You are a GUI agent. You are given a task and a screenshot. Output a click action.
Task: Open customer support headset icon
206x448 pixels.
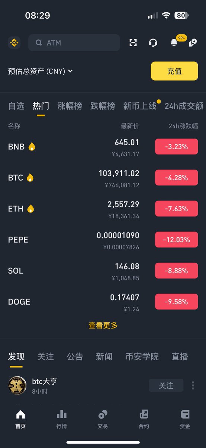tap(152, 43)
